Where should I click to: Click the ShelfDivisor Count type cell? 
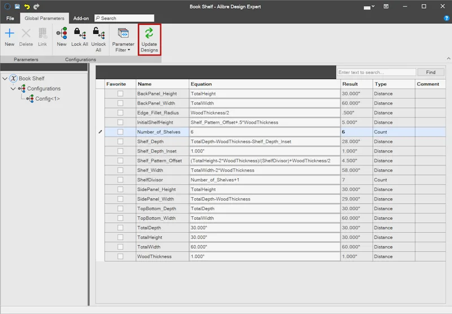point(394,180)
